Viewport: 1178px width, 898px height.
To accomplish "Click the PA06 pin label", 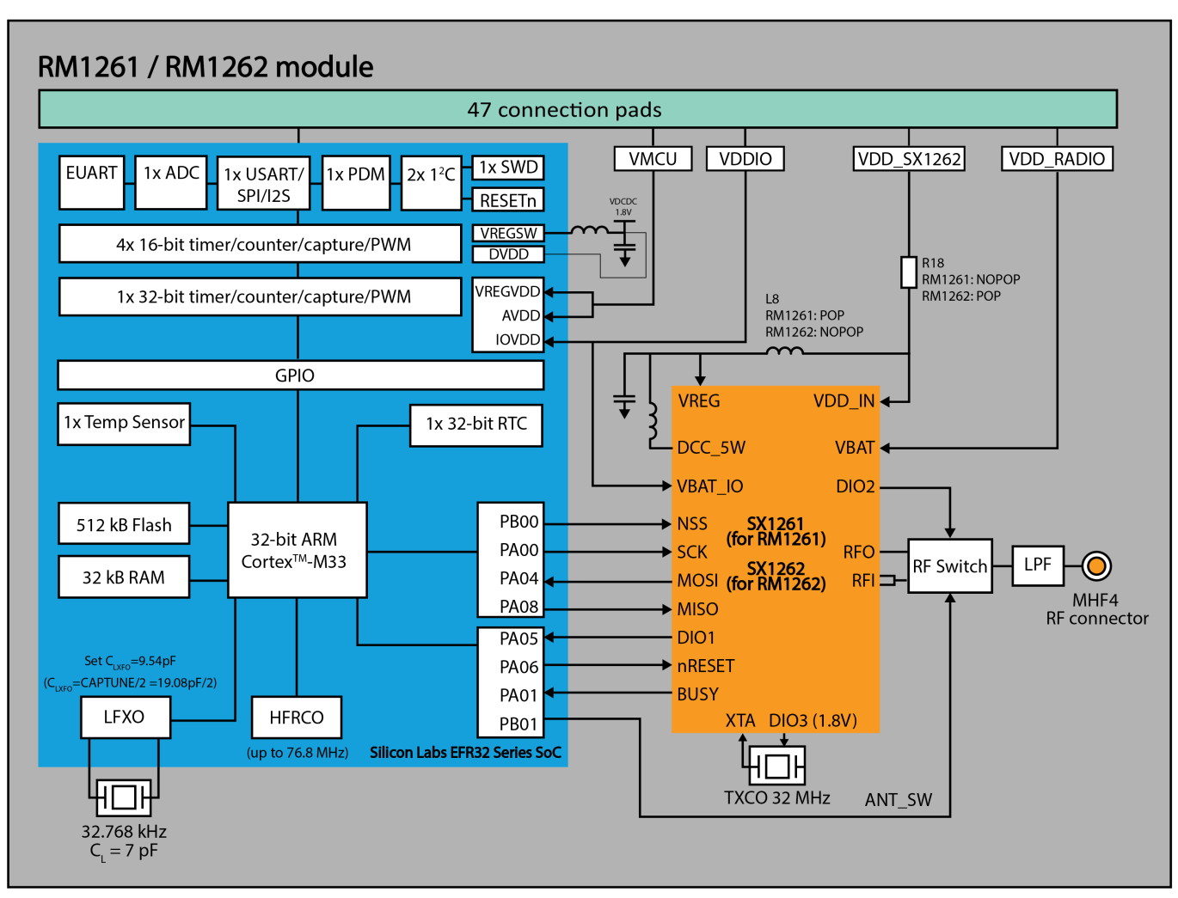I will tap(519, 667).
